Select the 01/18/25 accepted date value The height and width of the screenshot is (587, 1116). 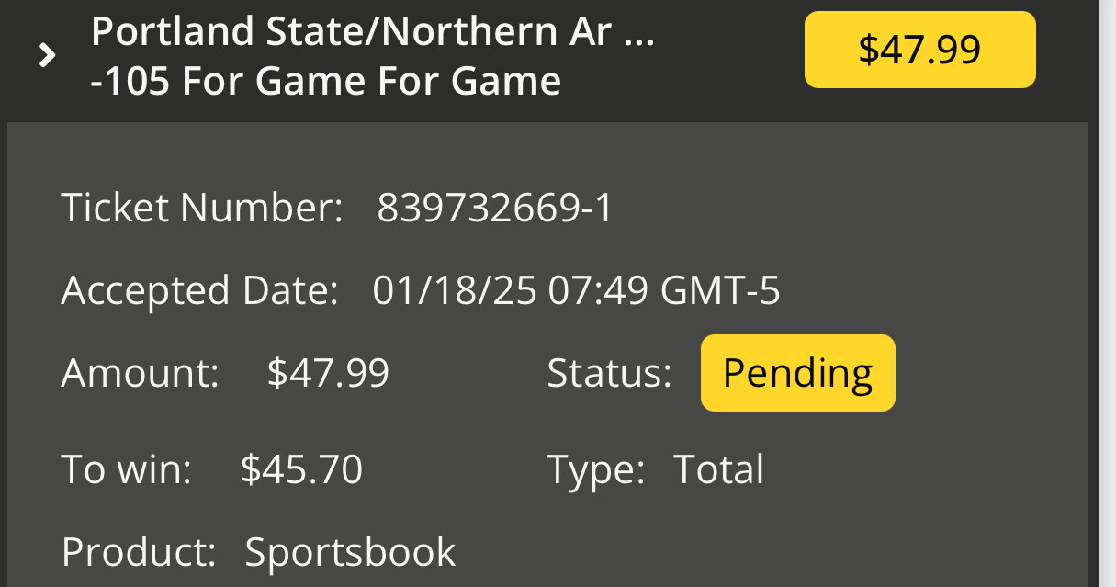coord(455,291)
